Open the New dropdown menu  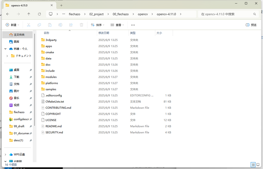click(x=12, y=25)
